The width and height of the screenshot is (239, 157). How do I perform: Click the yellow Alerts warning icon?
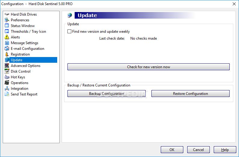tap(7, 37)
